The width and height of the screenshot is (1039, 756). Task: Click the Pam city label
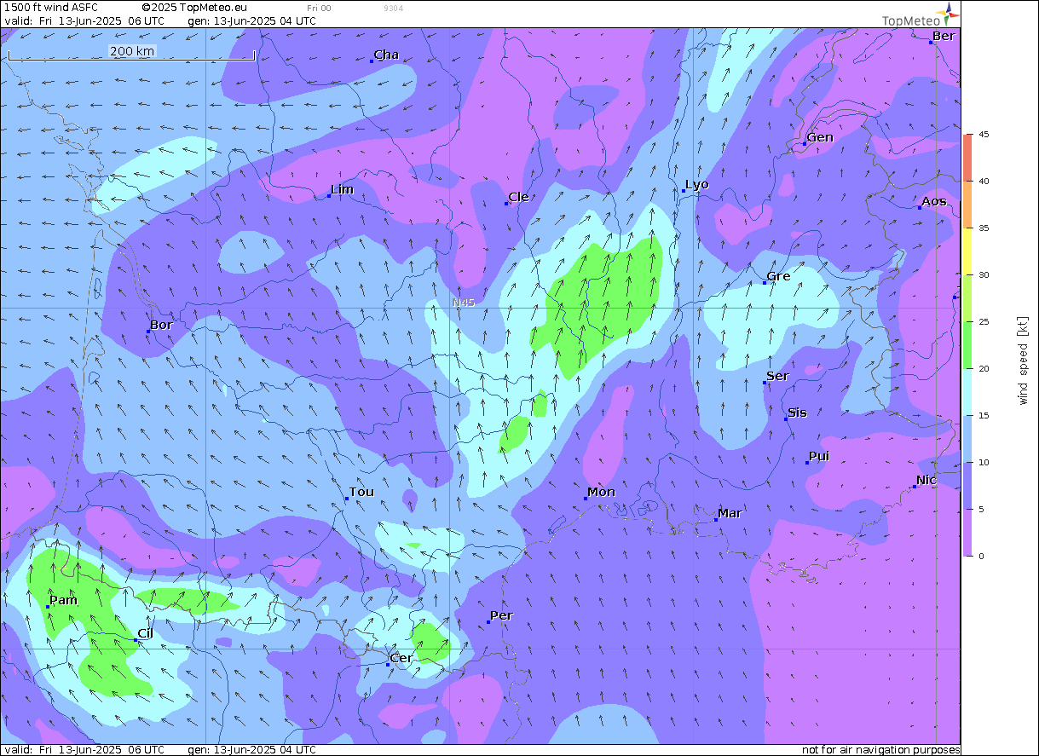(63, 600)
